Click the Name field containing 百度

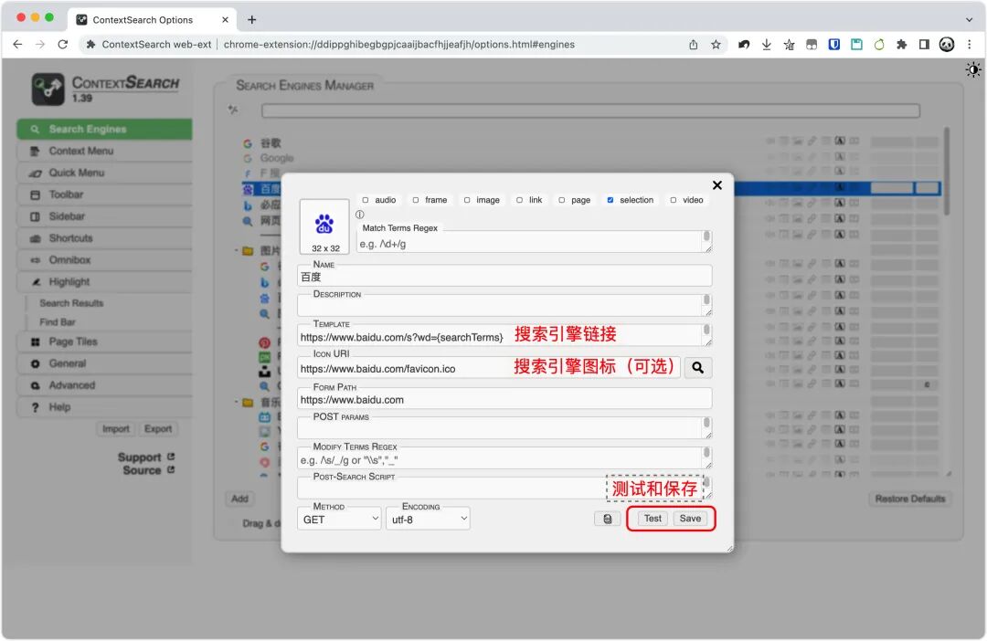(504, 277)
